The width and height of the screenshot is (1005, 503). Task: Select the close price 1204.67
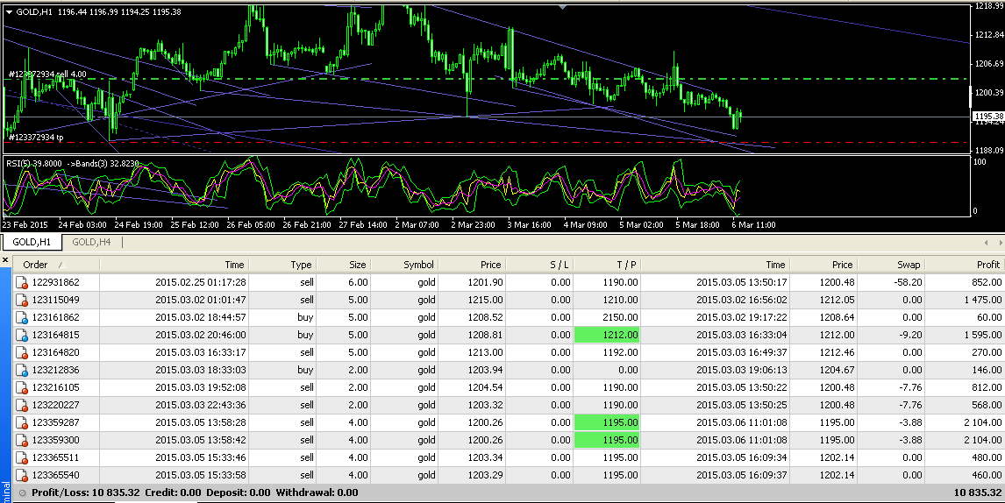(837, 371)
